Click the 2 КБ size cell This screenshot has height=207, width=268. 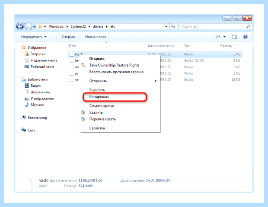click(236, 73)
